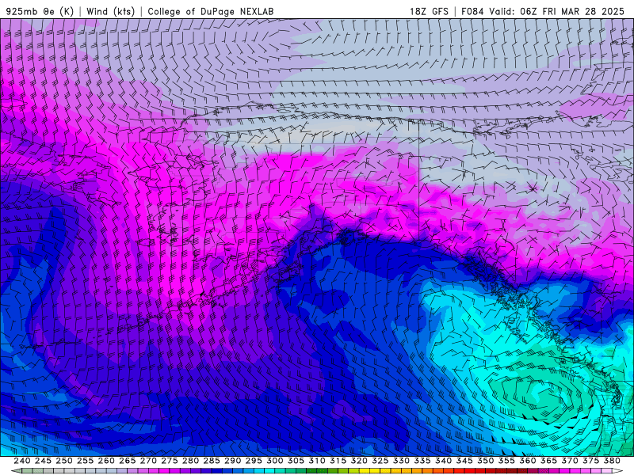Click the right arrow tip of the color bar
This screenshot has height=475, width=634.
tap(618, 471)
